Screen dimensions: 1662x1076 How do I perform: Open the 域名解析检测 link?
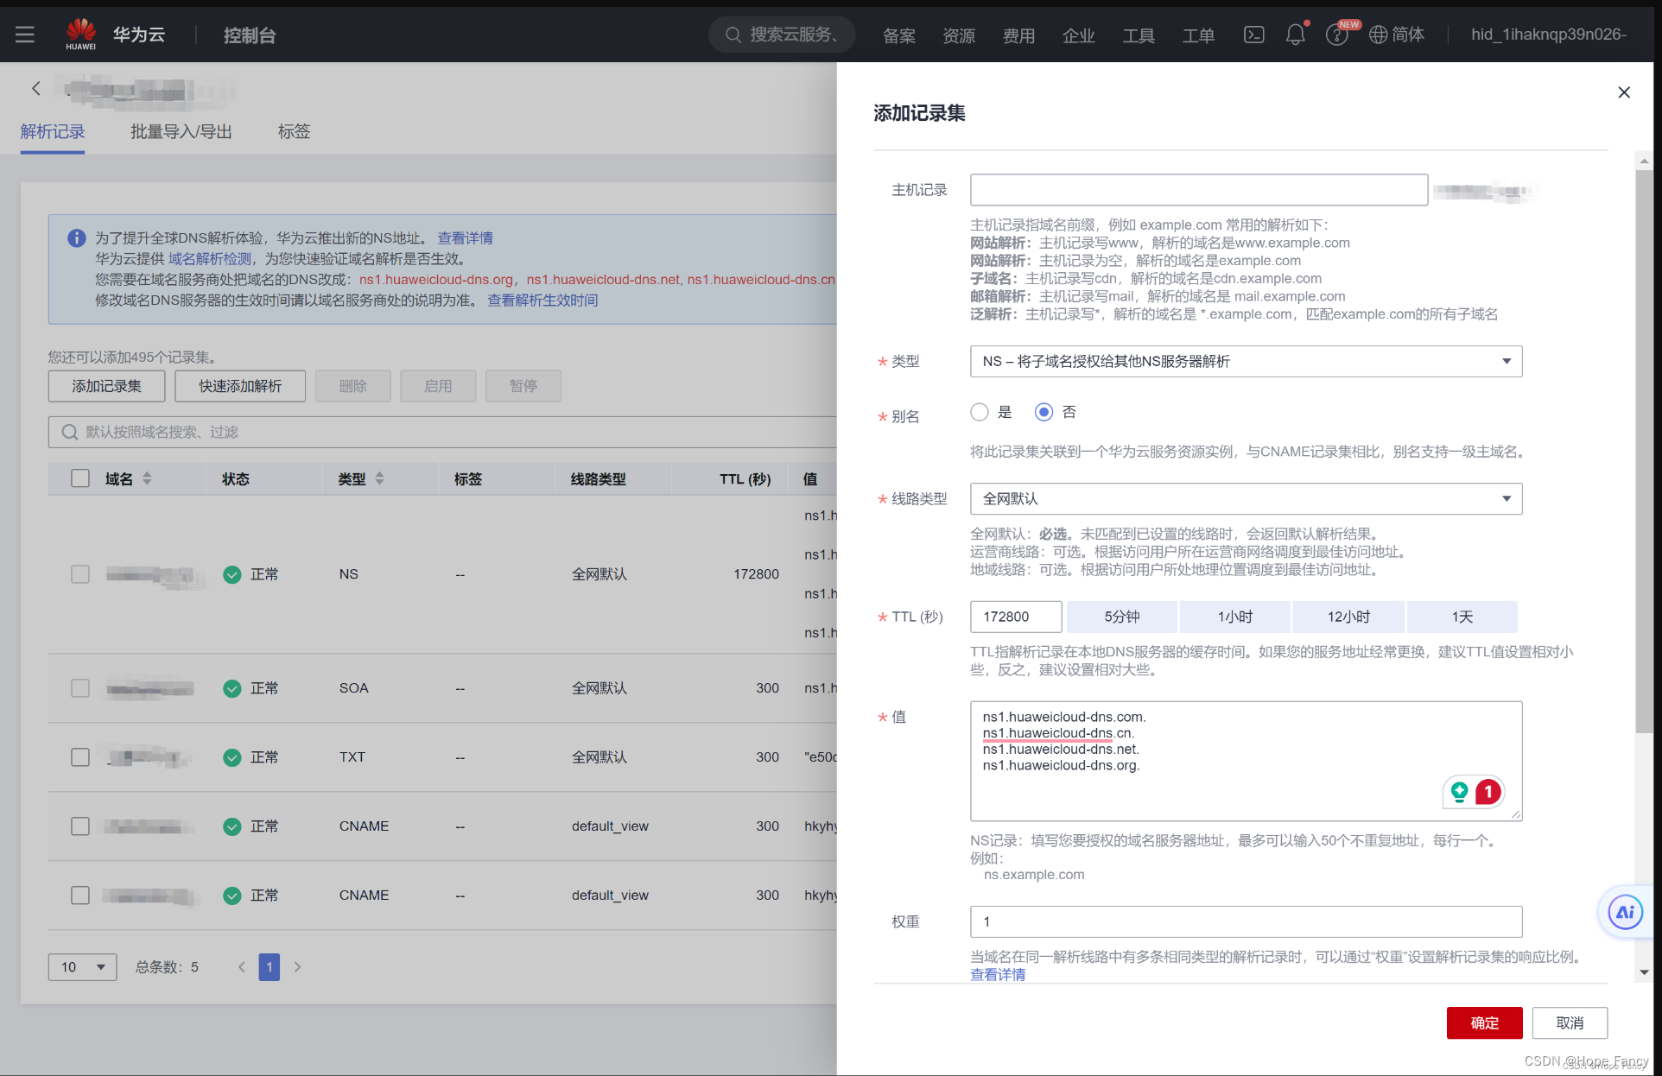pos(210,259)
